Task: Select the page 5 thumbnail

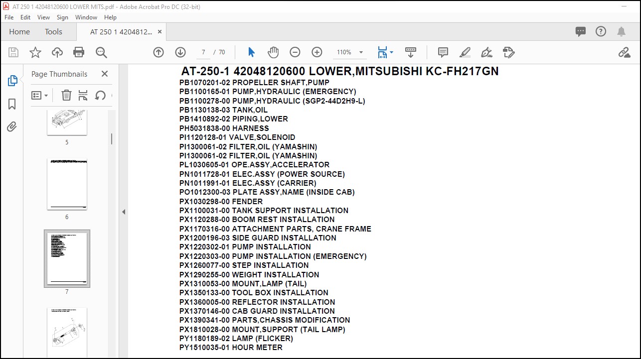Action: click(67, 123)
